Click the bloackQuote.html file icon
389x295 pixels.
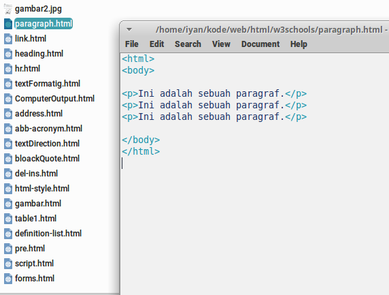tap(8, 159)
